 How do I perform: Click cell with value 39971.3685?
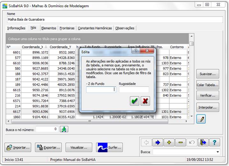coord(63,79)
